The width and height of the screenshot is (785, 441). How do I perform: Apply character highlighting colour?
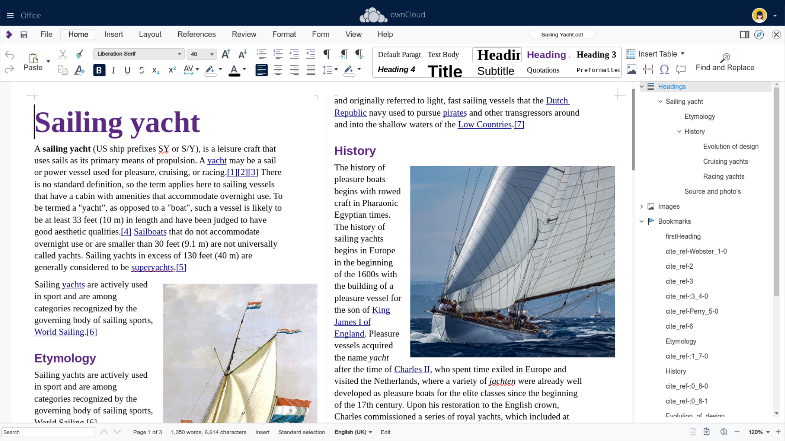tap(210, 70)
